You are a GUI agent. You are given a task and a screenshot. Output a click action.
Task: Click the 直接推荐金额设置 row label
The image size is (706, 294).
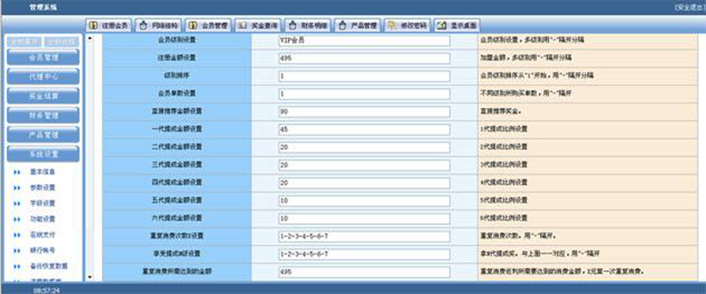pos(177,111)
